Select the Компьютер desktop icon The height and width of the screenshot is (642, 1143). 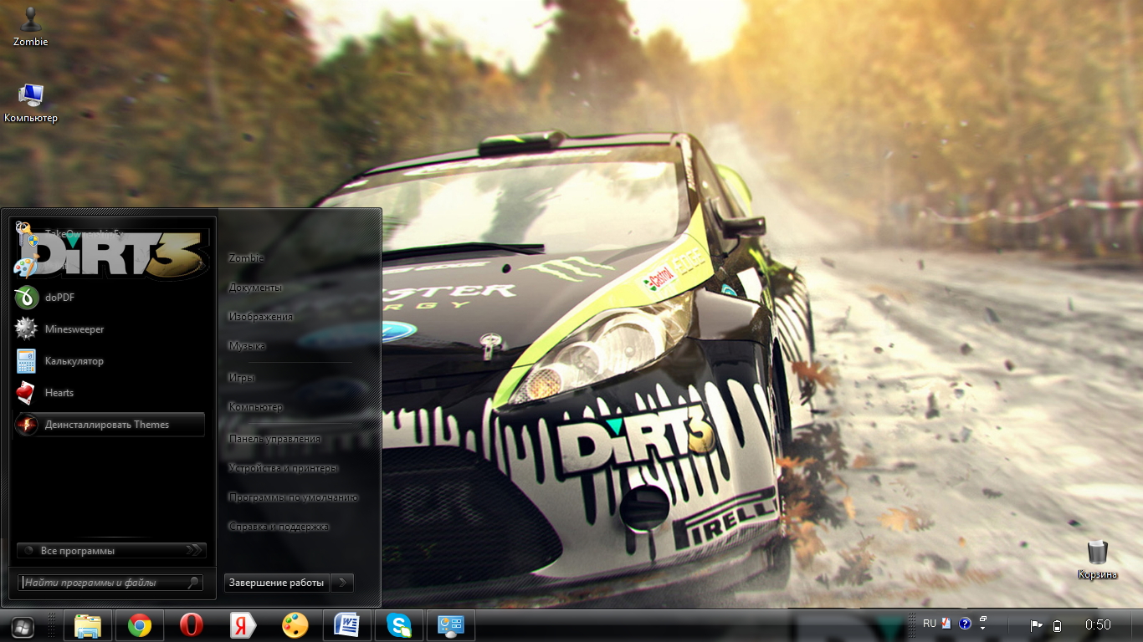tap(31, 103)
